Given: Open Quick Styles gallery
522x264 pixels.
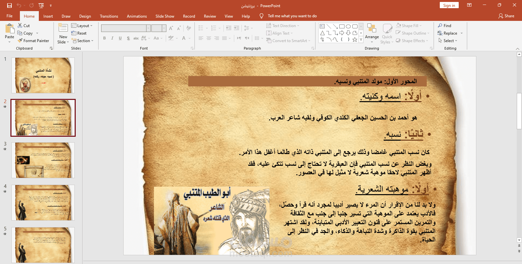Looking at the screenshot, I should (x=387, y=34).
